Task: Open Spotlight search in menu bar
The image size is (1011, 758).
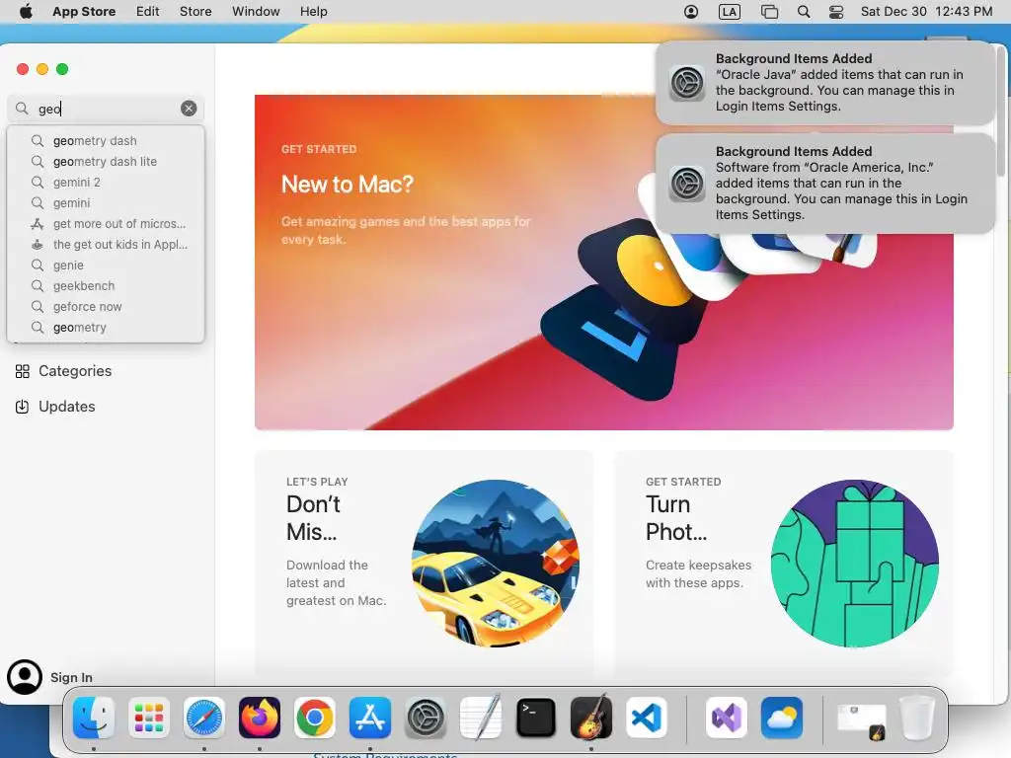Action: tap(804, 12)
